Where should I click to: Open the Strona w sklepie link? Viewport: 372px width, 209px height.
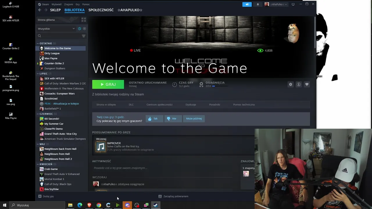pos(106,105)
